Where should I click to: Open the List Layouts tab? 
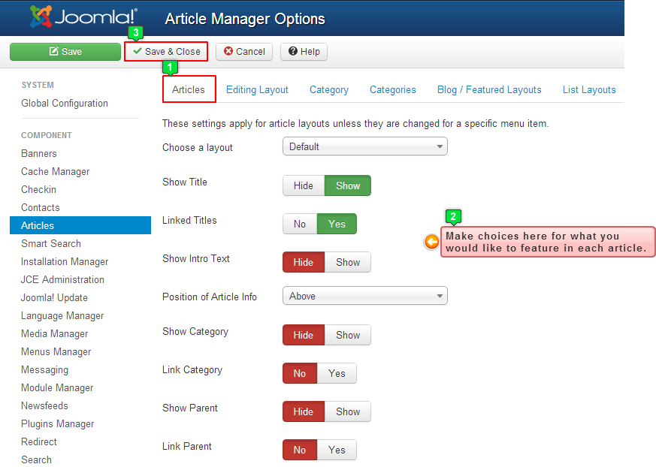click(x=589, y=89)
